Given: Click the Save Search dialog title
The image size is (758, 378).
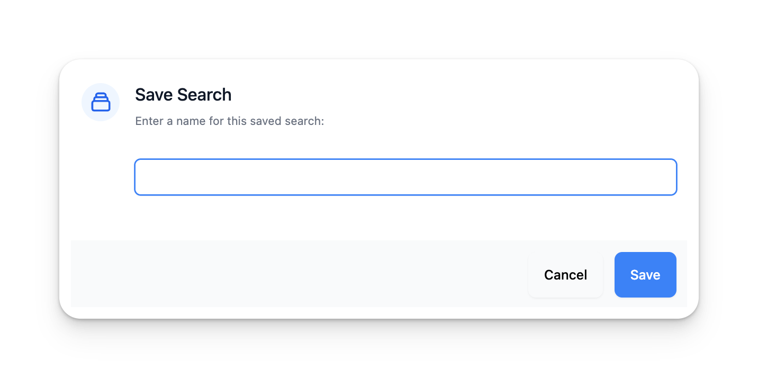Looking at the screenshot, I should [183, 95].
